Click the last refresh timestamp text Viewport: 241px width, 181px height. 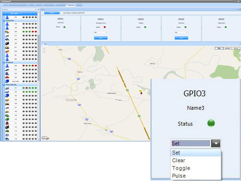(74, 13)
